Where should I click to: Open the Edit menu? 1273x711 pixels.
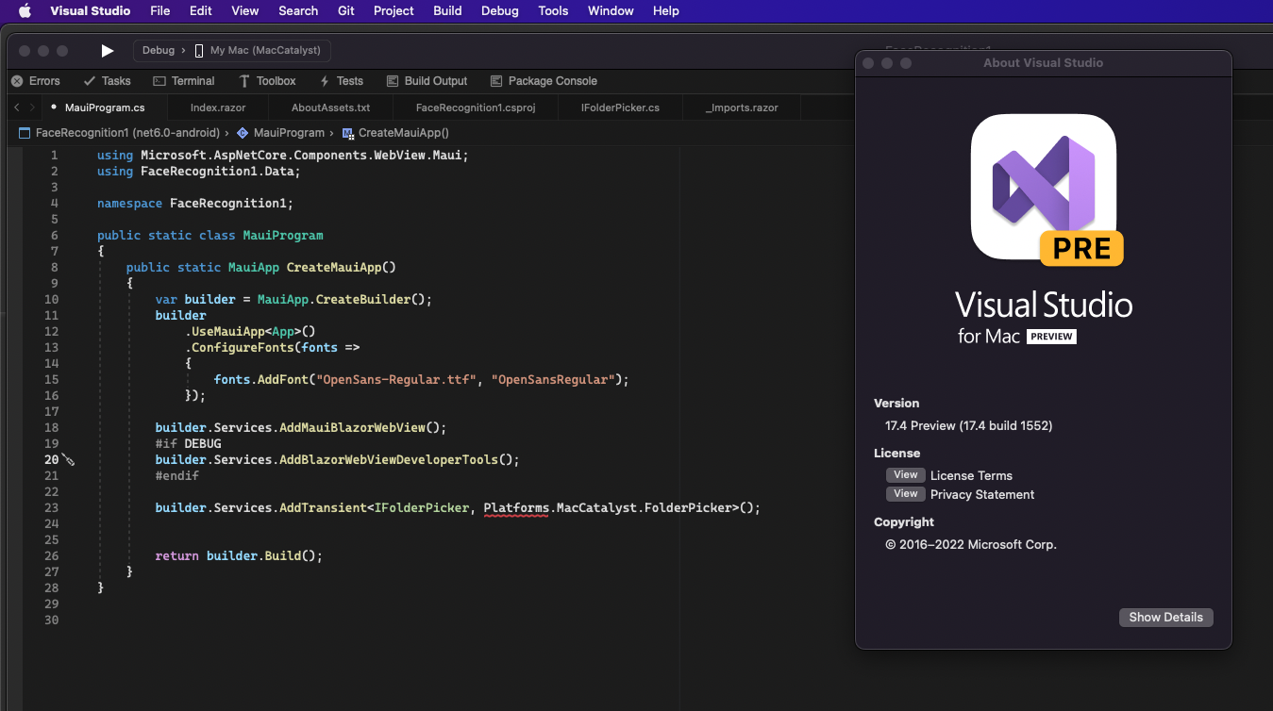(x=201, y=11)
